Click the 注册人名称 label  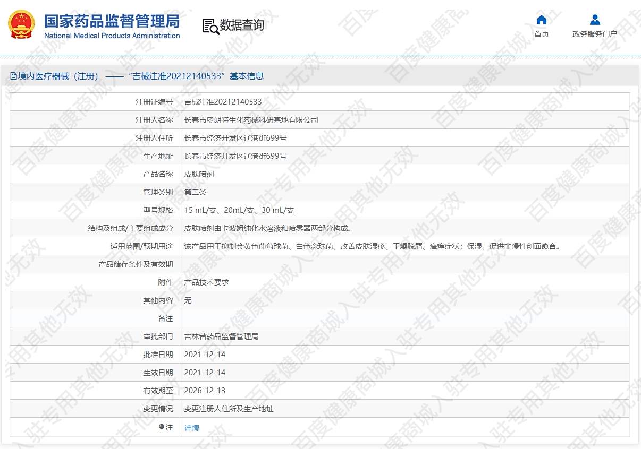click(154, 120)
